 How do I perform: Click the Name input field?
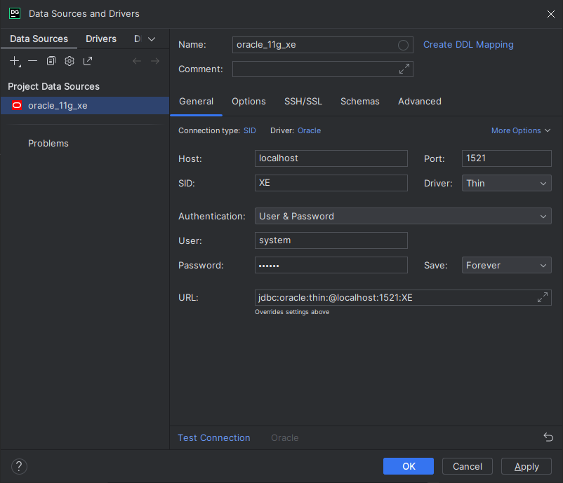click(x=322, y=45)
